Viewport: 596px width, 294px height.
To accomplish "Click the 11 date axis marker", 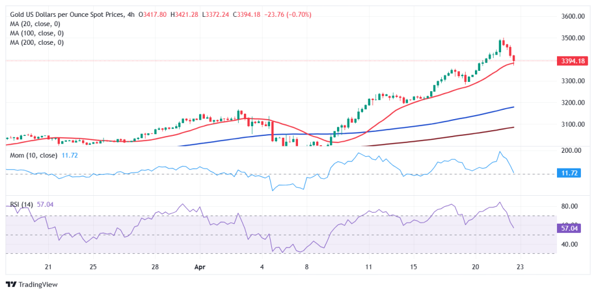I will 368,266.
